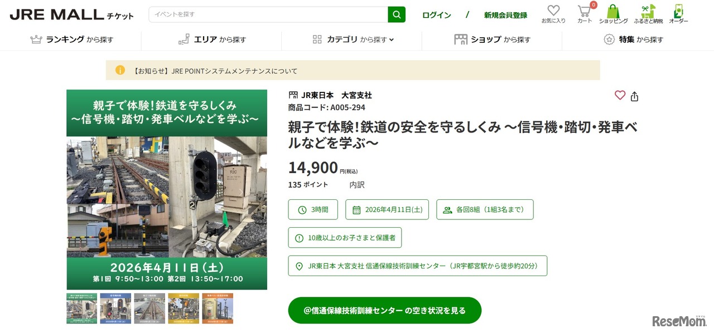Screen dimensions: 714x334
Task: Open the cart via the カート icon
Action: pos(583,11)
